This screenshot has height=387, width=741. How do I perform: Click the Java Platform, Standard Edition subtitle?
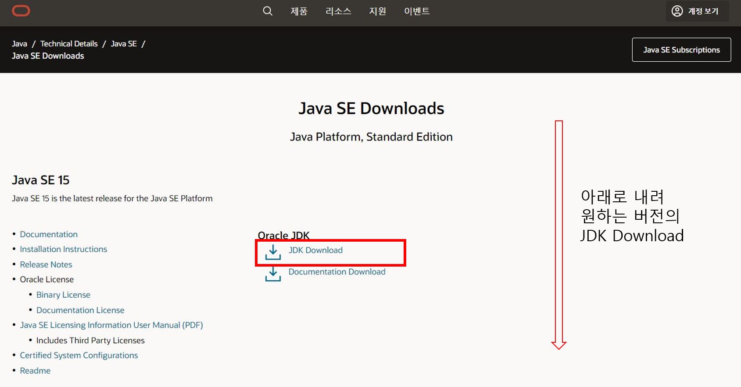tap(371, 137)
